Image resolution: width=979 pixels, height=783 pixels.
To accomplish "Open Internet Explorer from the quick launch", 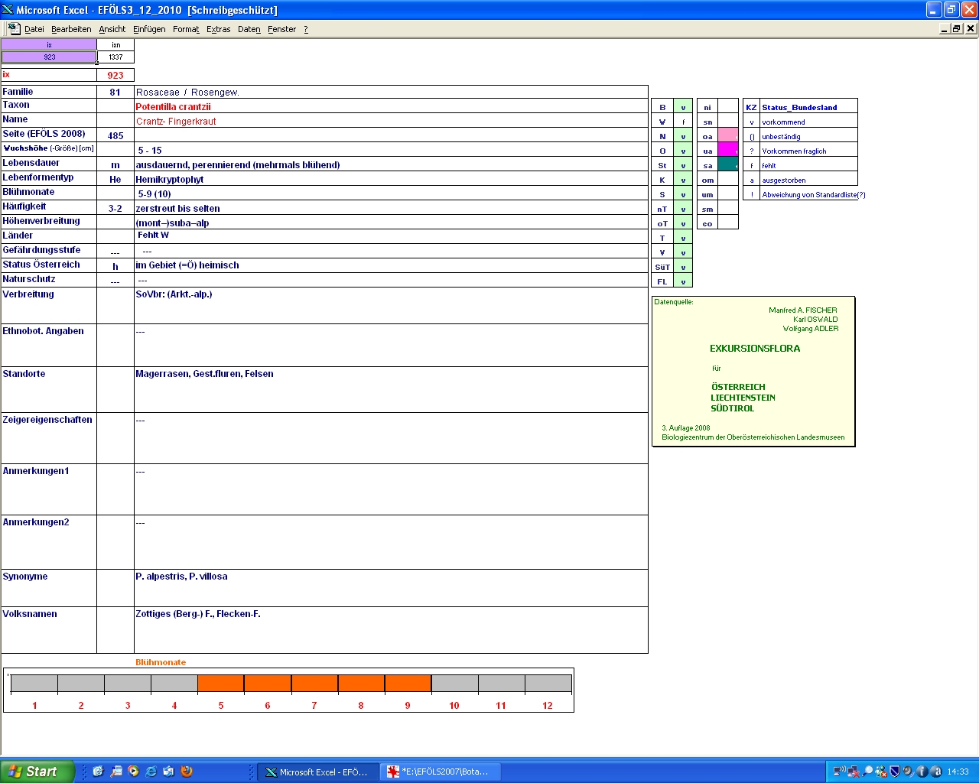I will click(x=151, y=772).
